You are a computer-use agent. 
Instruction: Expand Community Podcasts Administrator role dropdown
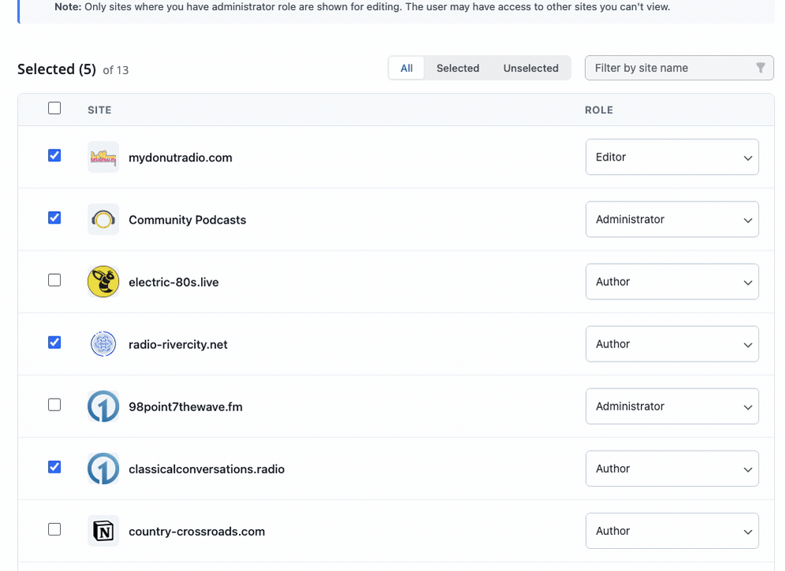tap(672, 220)
